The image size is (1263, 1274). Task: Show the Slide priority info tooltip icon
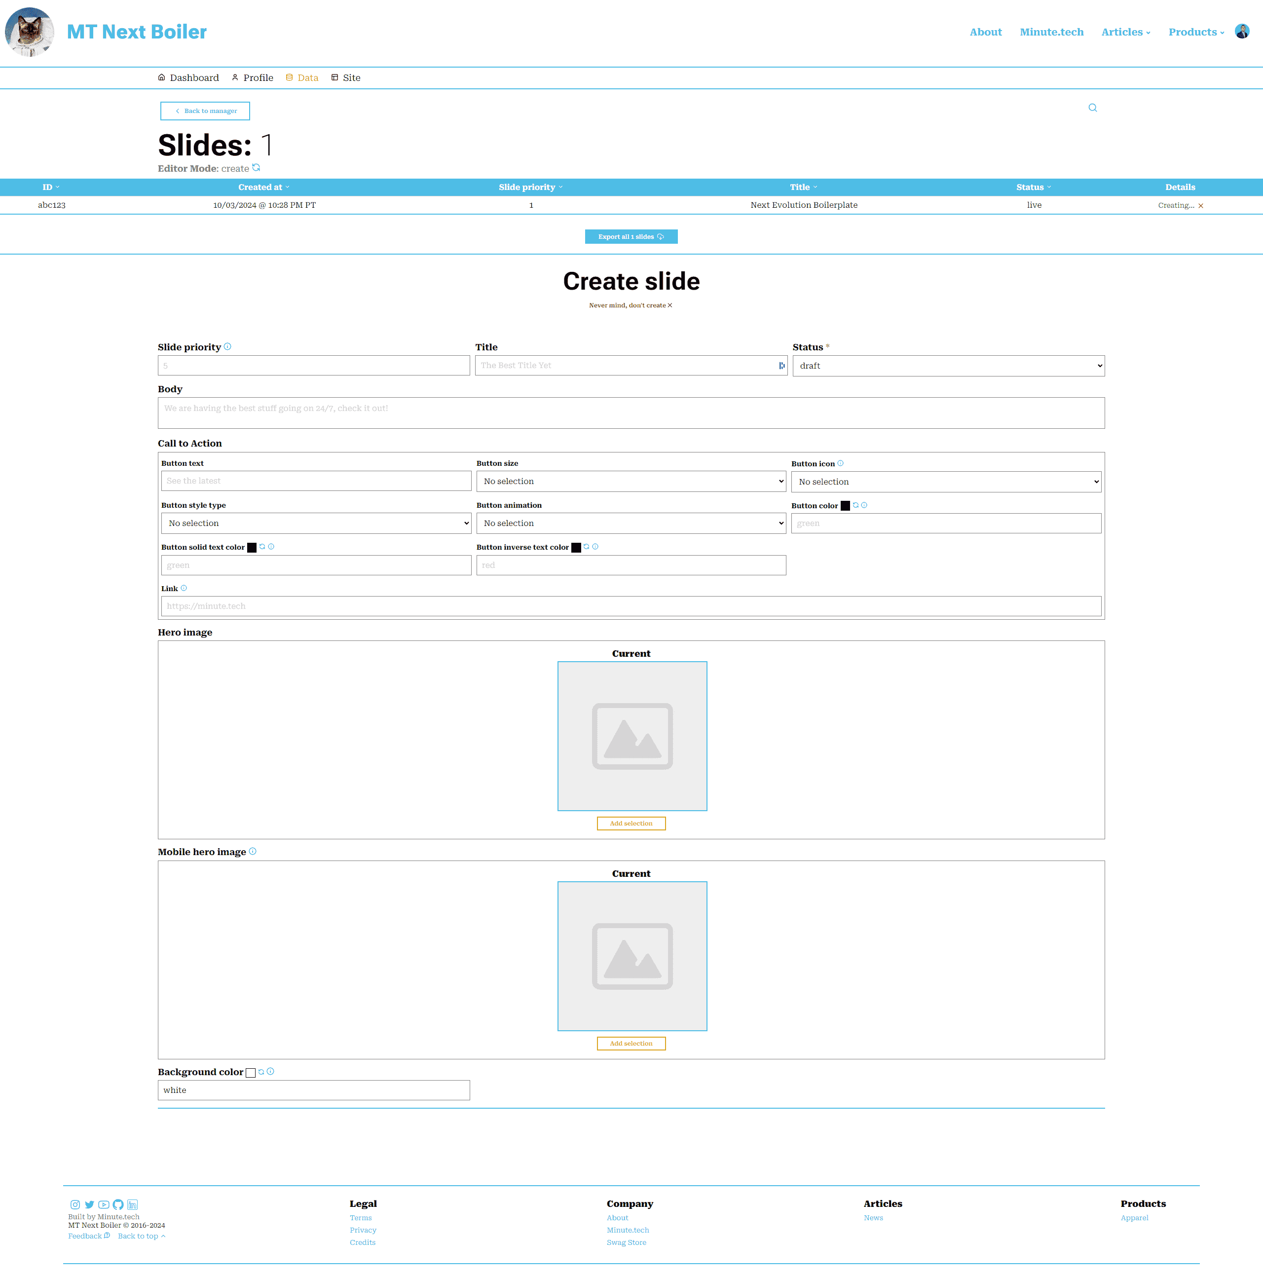227,347
